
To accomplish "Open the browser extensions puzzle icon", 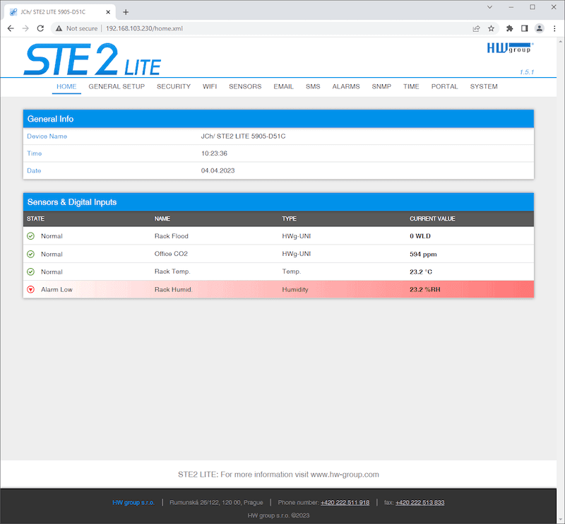I will (x=509, y=28).
